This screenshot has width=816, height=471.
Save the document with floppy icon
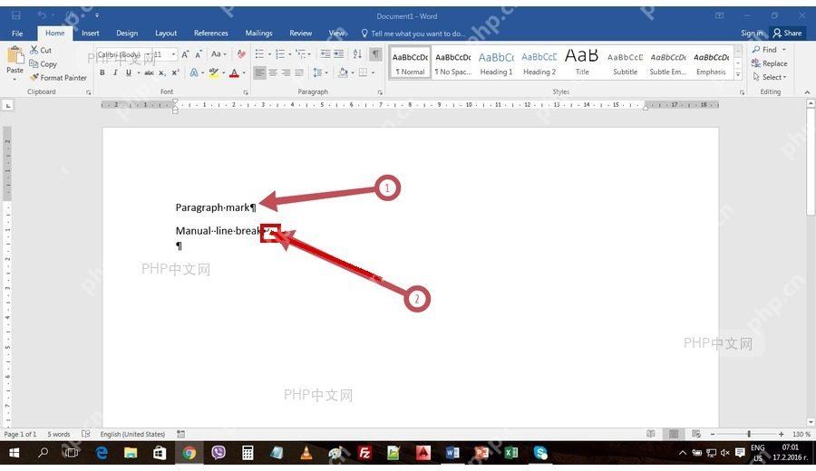tap(16, 15)
